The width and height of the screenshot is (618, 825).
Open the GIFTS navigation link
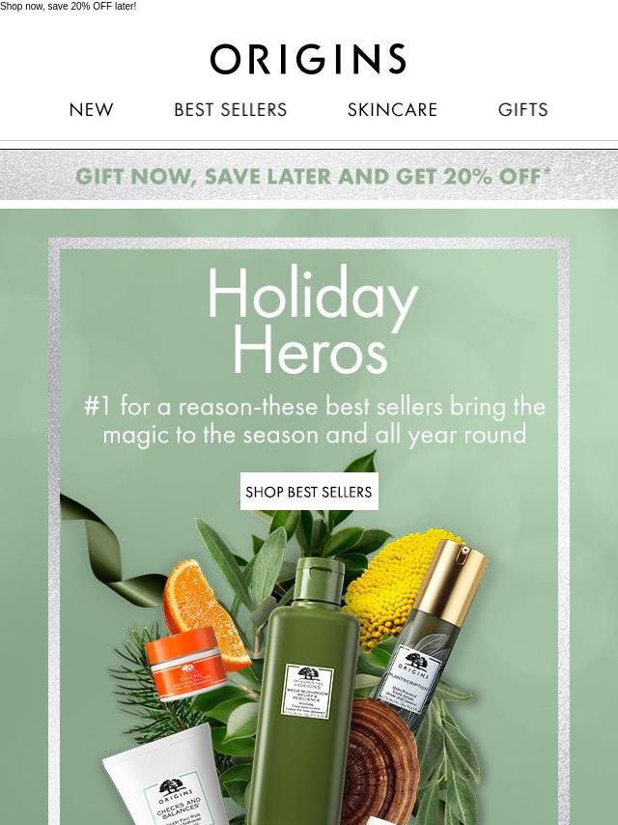click(522, 109)
